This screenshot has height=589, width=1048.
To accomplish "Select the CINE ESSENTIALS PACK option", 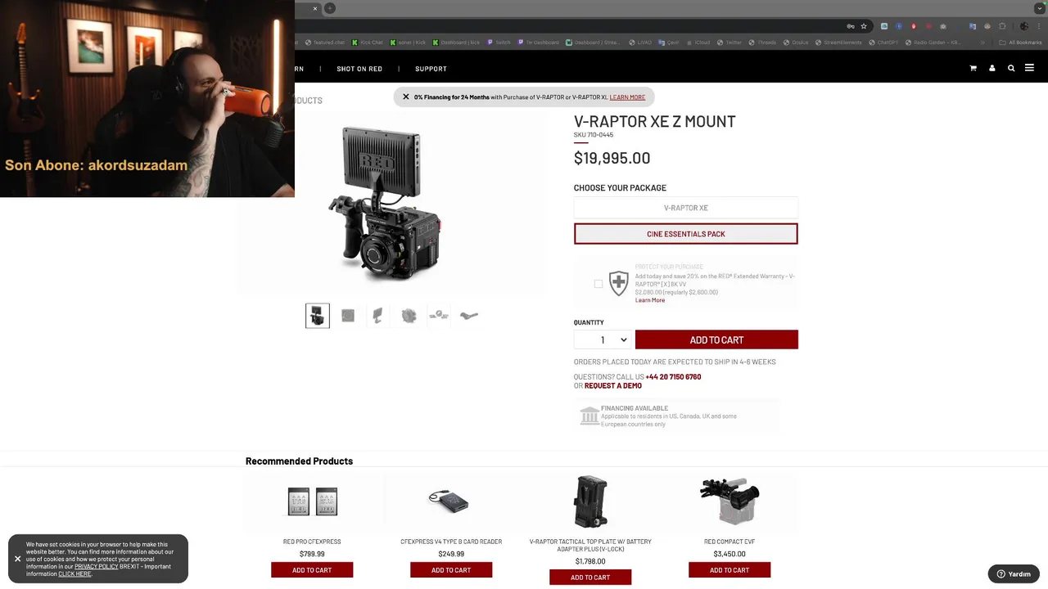I will point(686,234).
